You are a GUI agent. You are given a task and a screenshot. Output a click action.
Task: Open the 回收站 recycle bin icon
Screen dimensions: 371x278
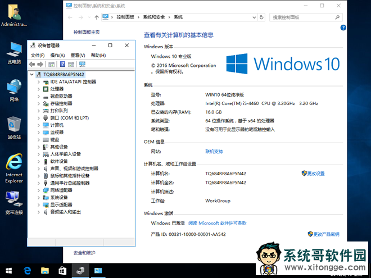14,128
